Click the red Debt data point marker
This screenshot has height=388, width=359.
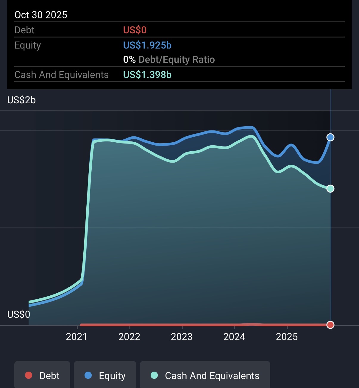tap(330, 325)
